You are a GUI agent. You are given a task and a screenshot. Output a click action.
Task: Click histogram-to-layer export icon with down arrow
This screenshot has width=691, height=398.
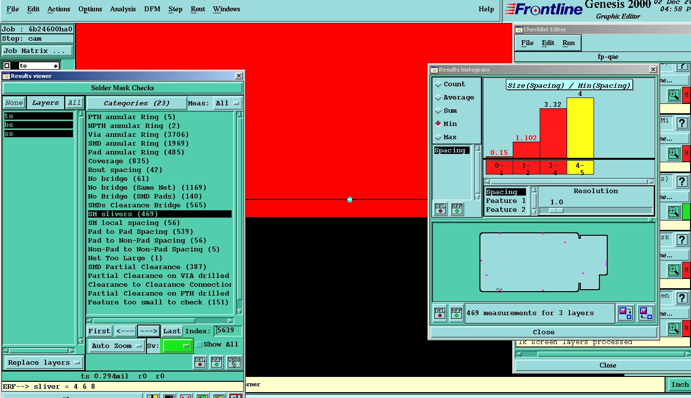click(x=625, y=313)
